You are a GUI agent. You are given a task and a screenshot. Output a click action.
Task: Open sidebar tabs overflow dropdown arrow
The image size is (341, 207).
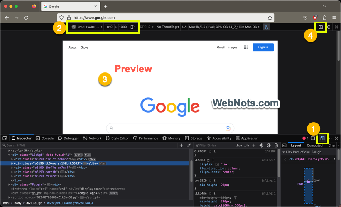[x=339, y=145]
